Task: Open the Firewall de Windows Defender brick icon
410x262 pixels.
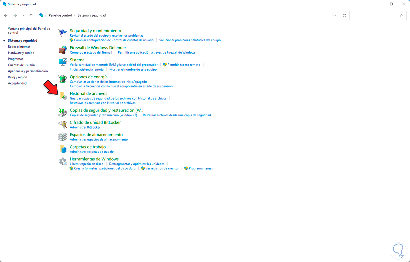Action: click(x=63, y=50)
